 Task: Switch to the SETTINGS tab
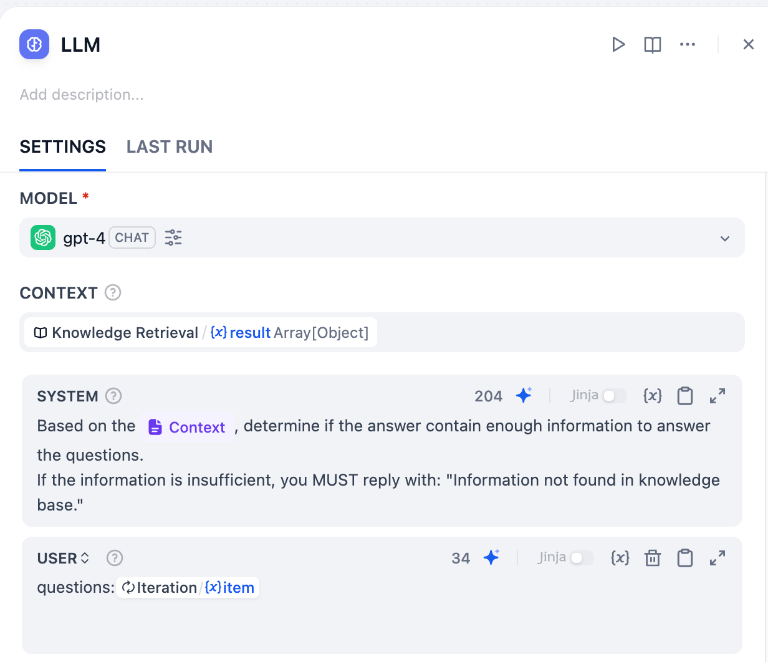click(63, 146)
